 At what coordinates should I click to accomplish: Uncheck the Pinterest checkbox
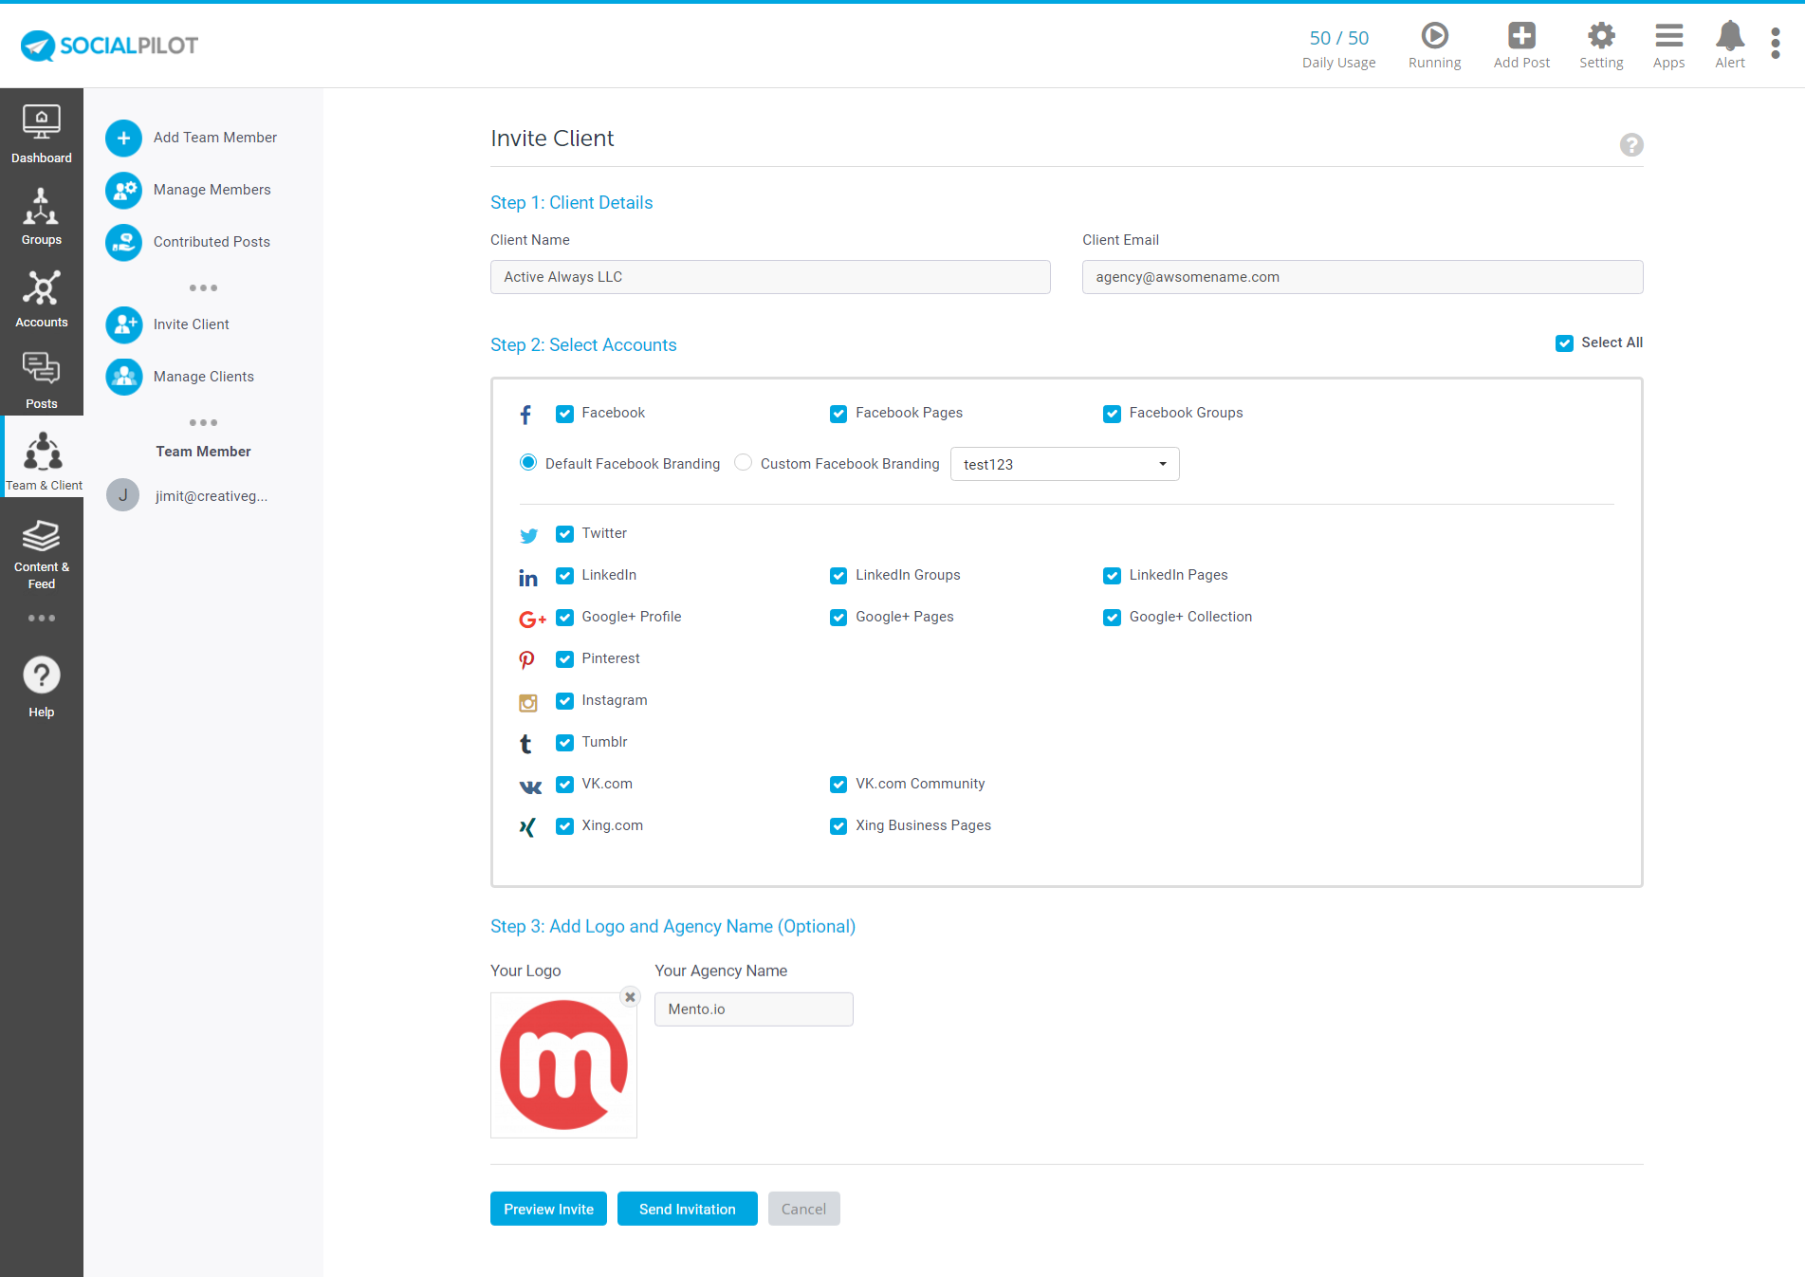click(x=564, y=659)
